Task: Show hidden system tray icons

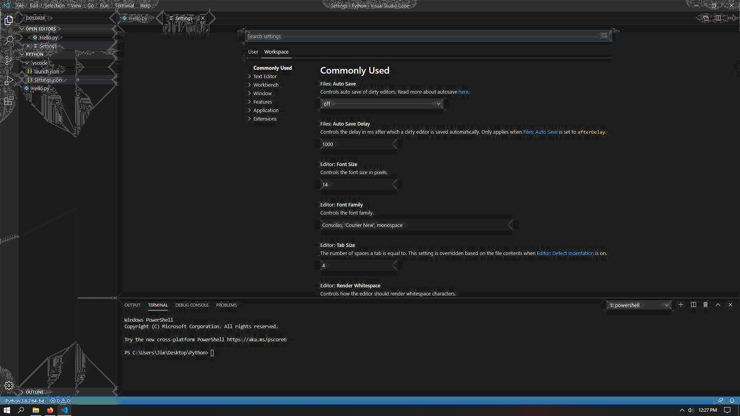Action: pyautogui.click(x=682, y=410)
